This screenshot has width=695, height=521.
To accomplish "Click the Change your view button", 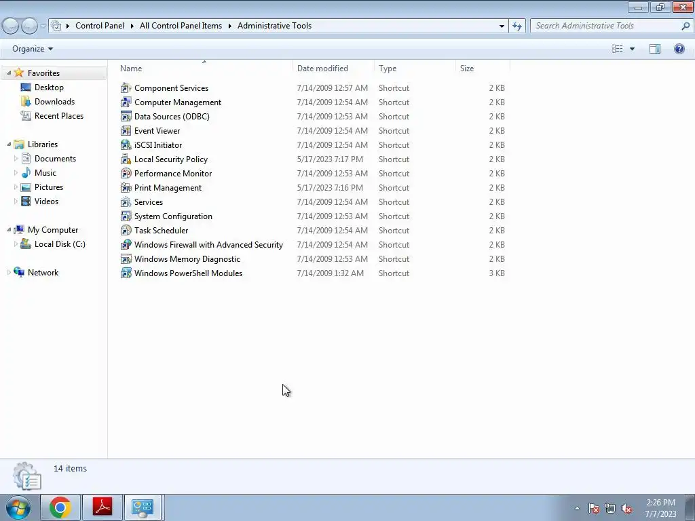I will click(618, 49).
